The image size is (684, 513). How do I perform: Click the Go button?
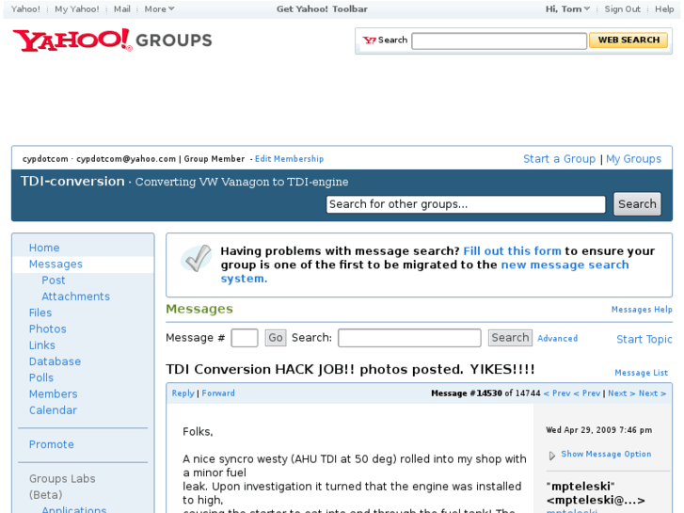click(x=276, y=338)
